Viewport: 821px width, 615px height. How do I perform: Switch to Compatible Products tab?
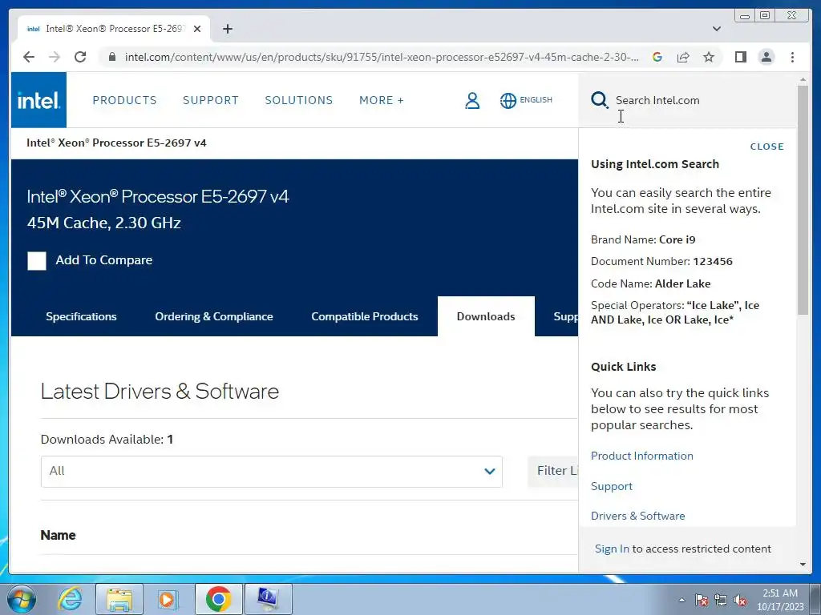tap(365, 316)
